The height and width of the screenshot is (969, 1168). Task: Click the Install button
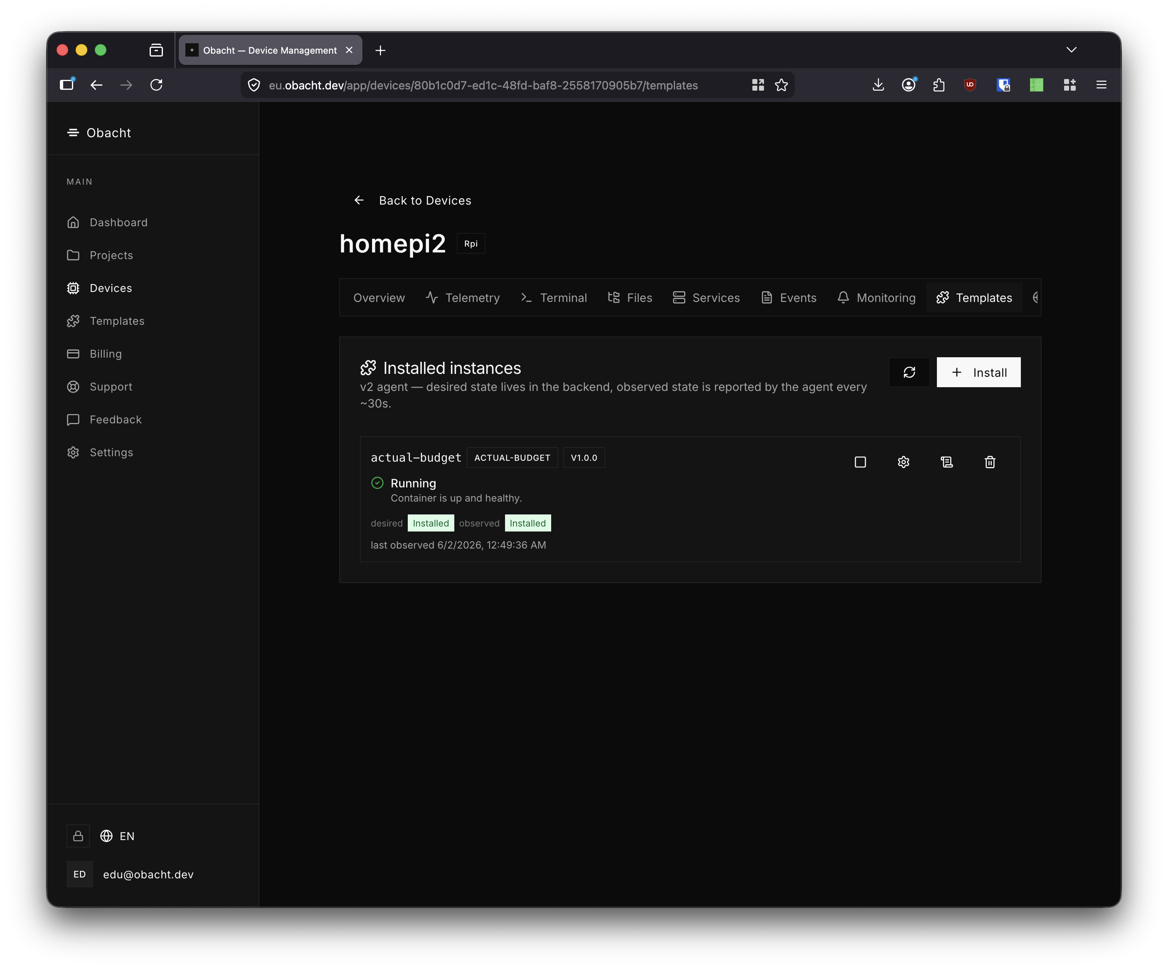(978, 372)
